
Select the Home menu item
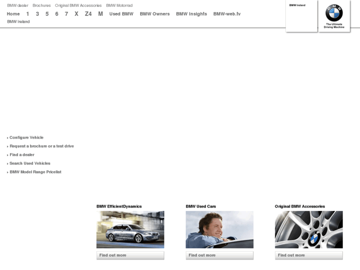point(13,14)
